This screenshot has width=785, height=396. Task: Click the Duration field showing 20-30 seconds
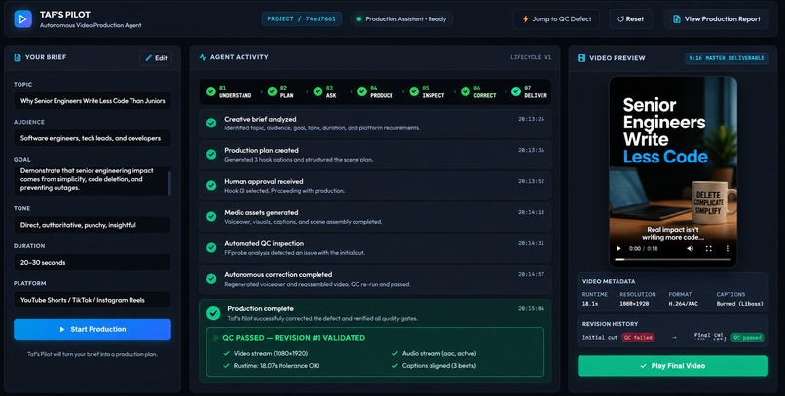[x=93, y=262]
